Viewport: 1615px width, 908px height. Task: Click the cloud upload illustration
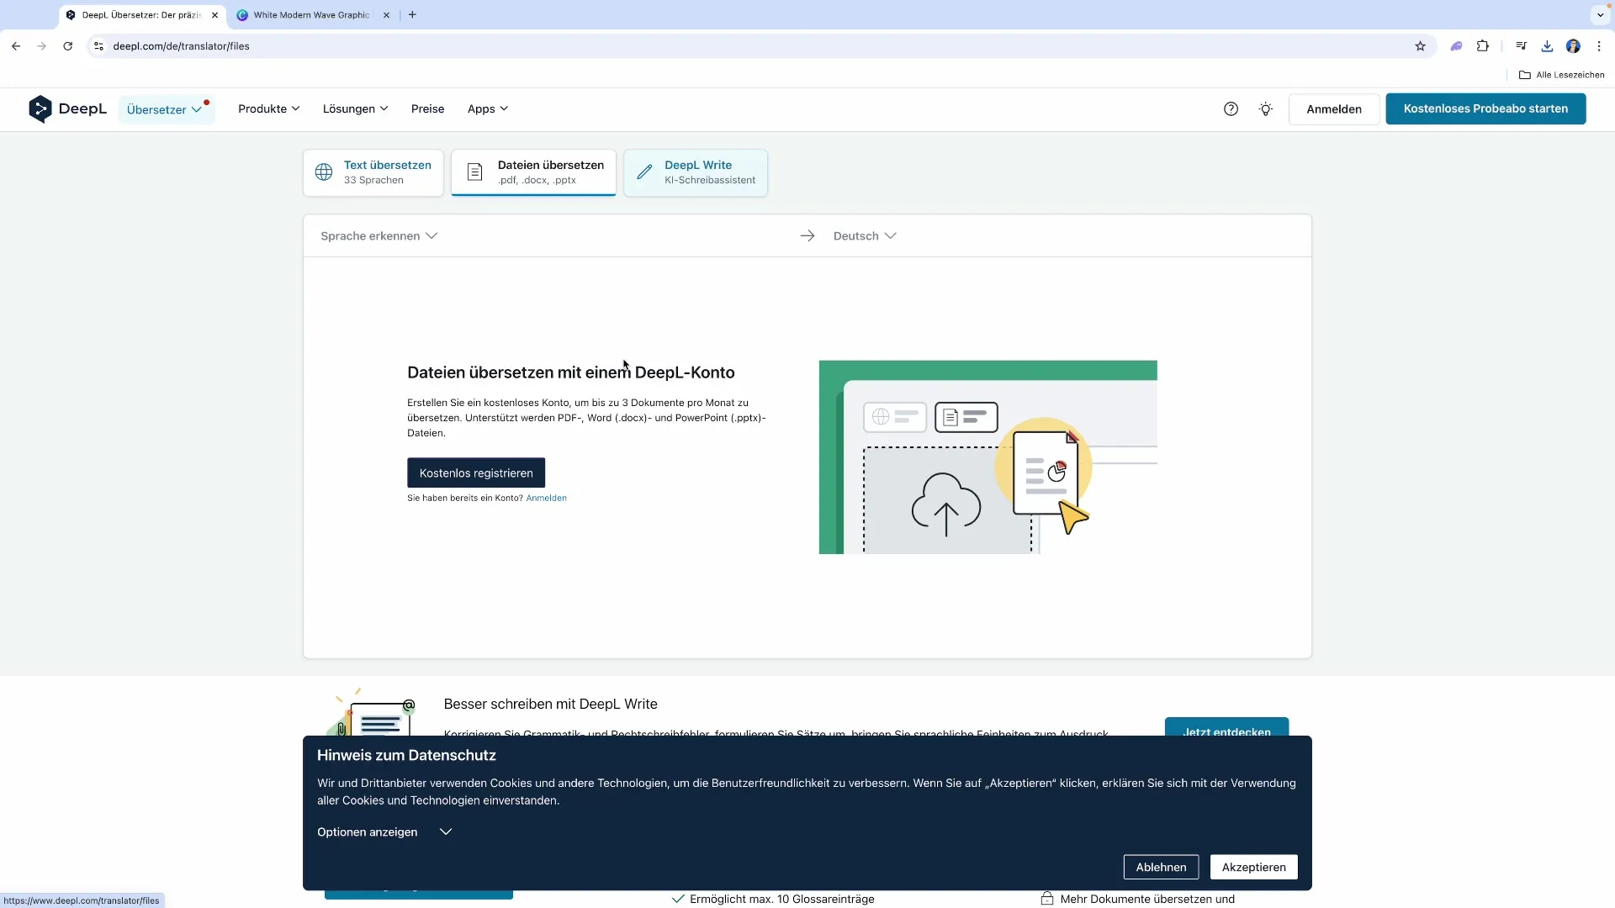pos(945,503)
